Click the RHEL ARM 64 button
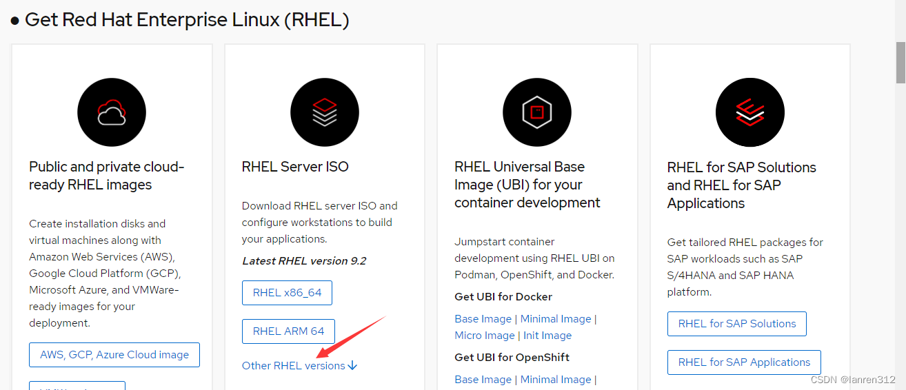The width and height of the screenshot is (906, 390). click(x=288, y=331)
